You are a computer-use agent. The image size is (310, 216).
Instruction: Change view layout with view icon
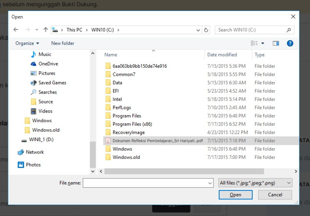pyautogui.click(x=254, y=43)
